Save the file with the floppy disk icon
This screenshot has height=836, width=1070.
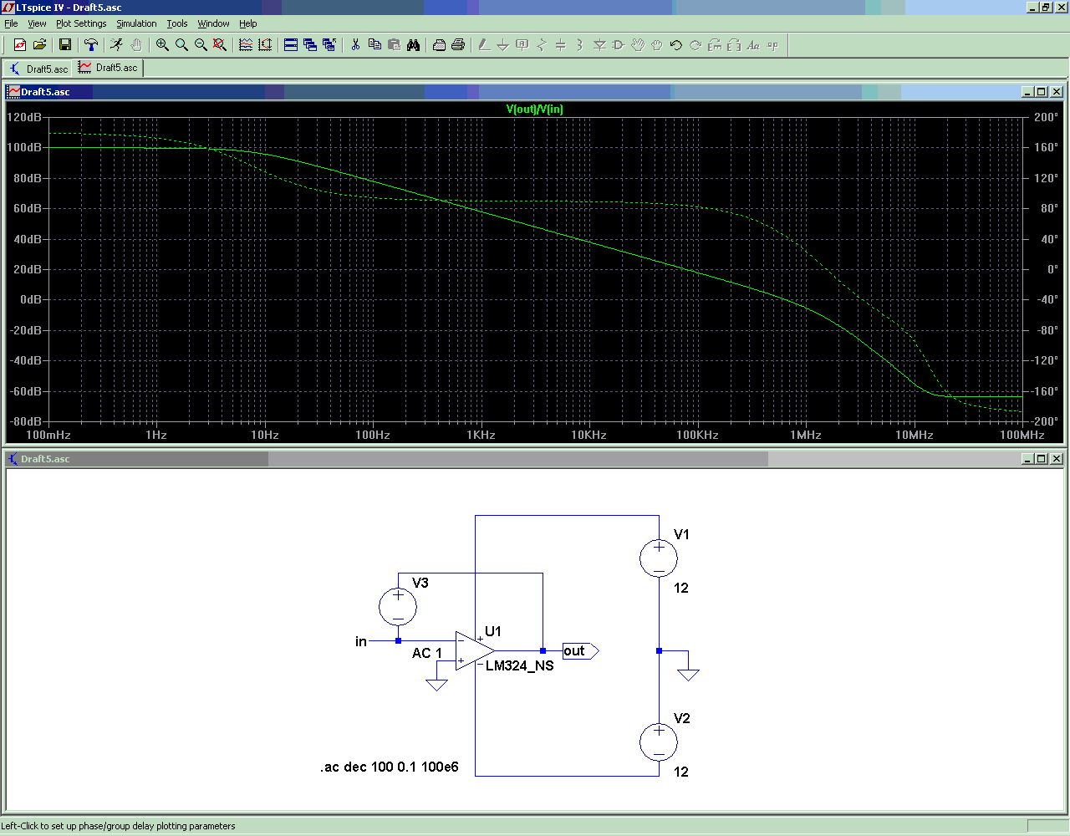(65, 45)
